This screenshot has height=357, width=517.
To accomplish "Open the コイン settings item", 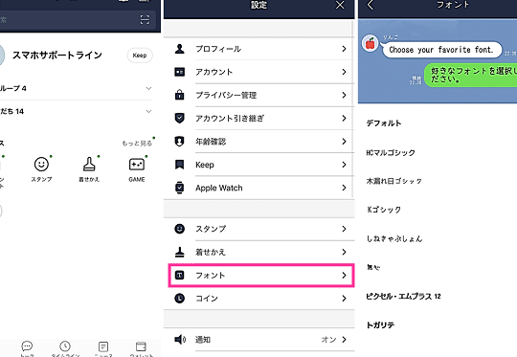I will point(258,299).
